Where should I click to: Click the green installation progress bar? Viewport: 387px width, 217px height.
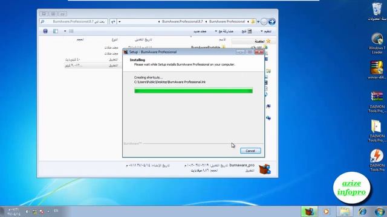[x=193, y=91]
